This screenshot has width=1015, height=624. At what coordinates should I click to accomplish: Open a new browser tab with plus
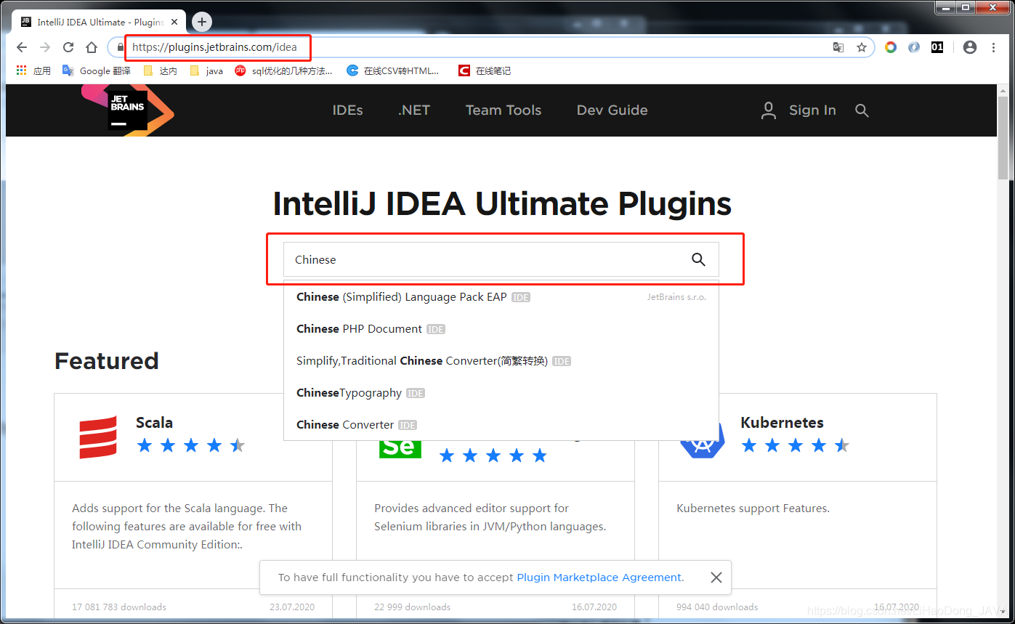click(x=203, y=22)
